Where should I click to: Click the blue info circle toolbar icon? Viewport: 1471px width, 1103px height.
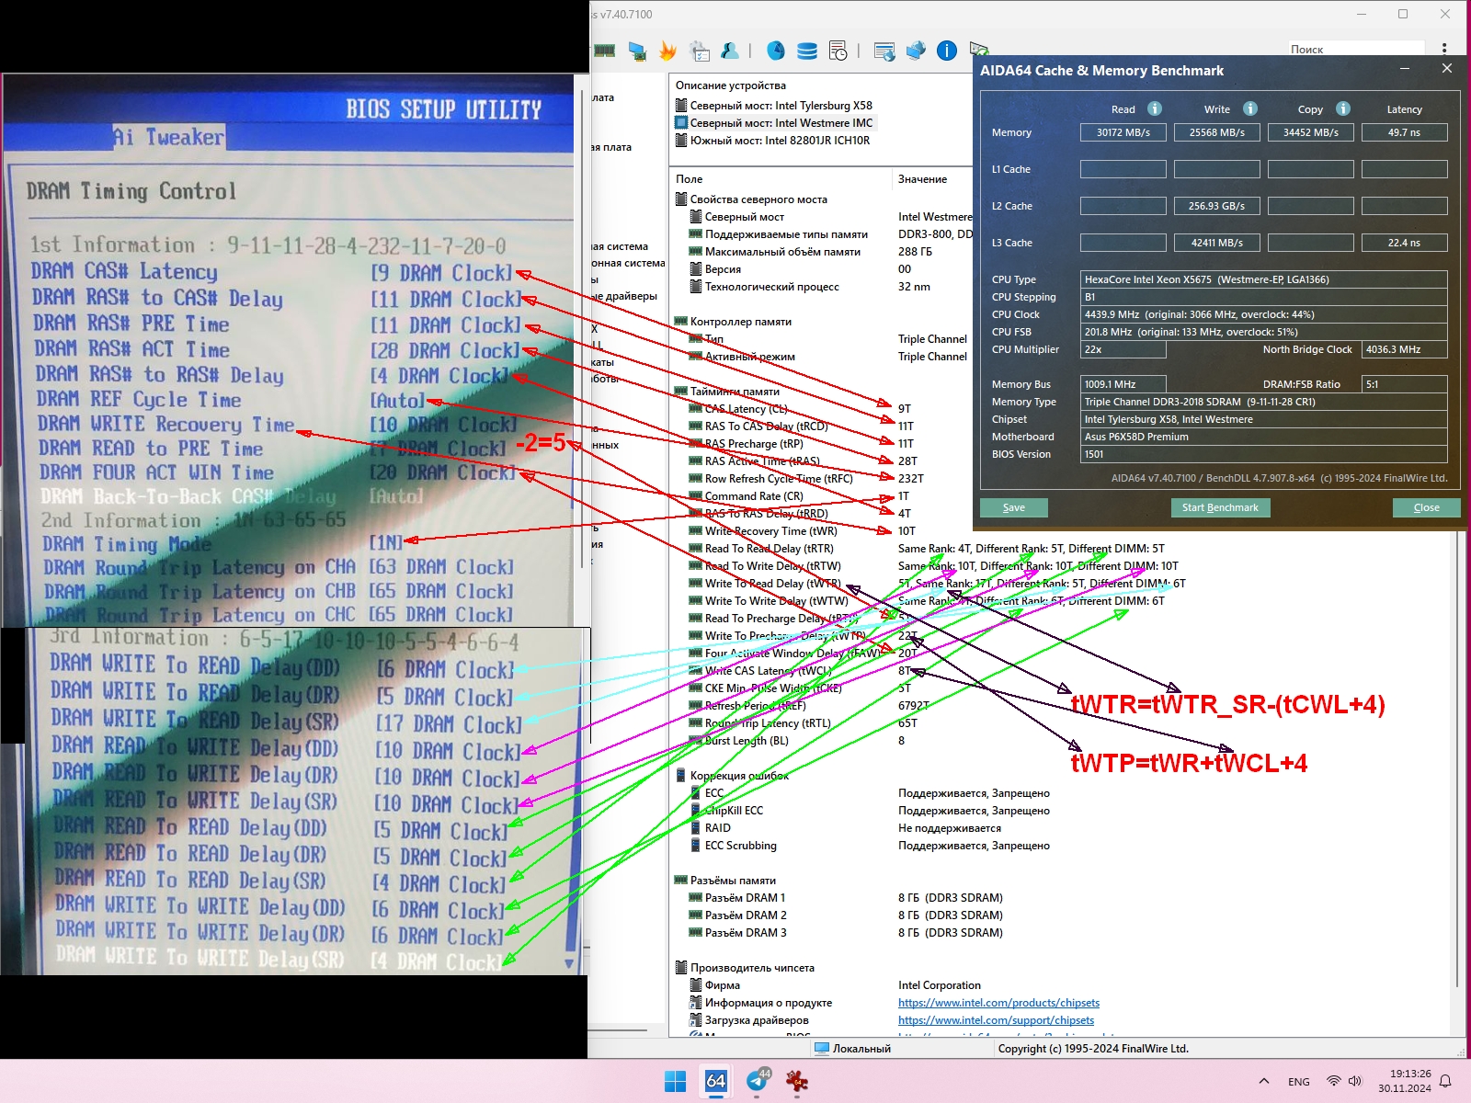[947, 51]
